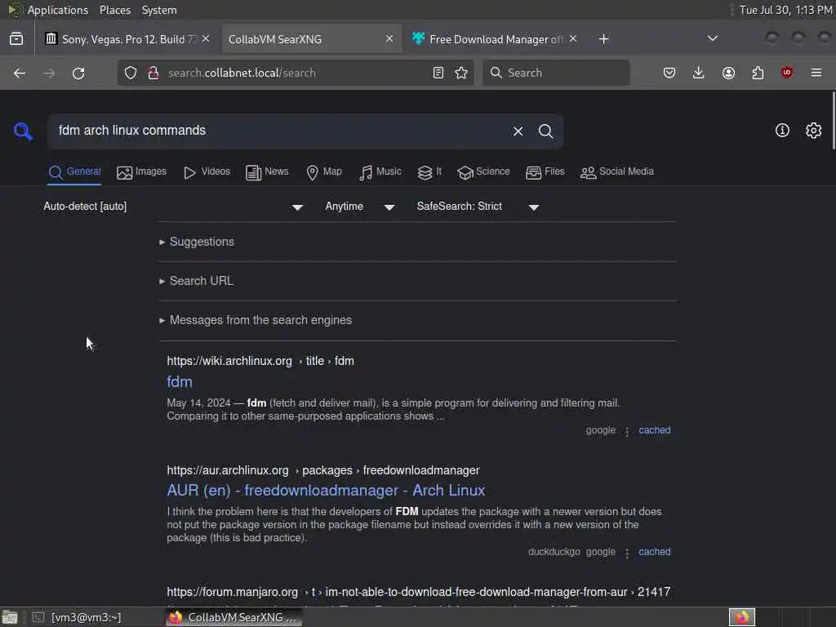836x627 pixels.
Task: Click the SearXNG logo magnifier
Action: [23, 131]
